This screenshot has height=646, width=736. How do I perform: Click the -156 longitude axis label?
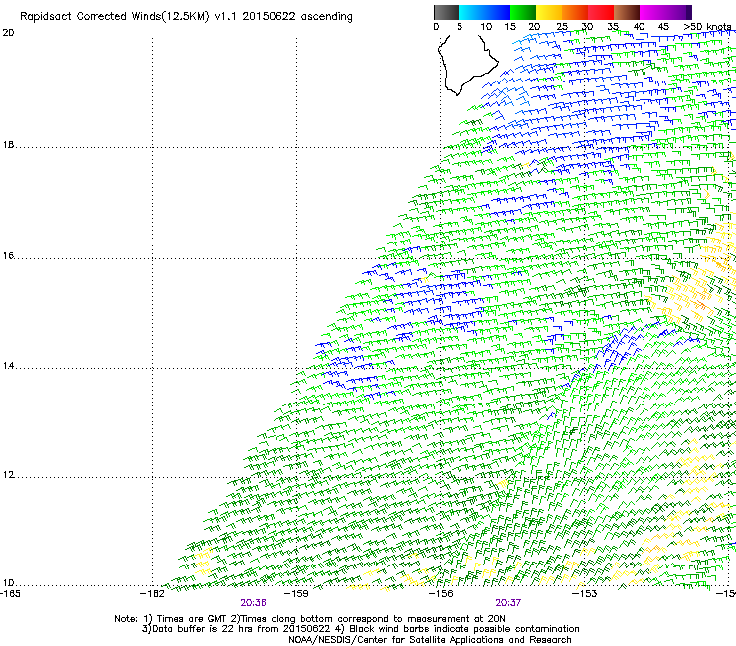(441, 594)
